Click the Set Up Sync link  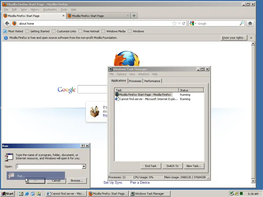(113, 182)
